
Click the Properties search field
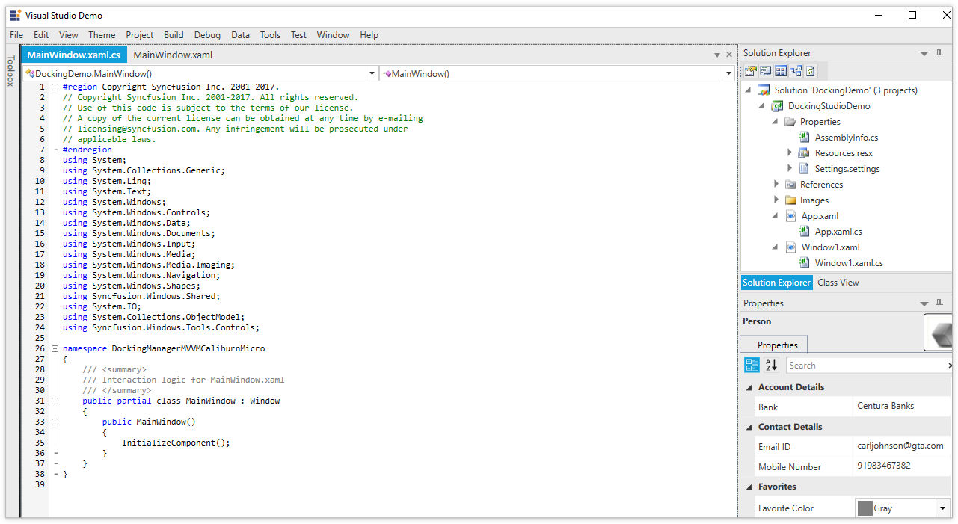coord(868,366)
